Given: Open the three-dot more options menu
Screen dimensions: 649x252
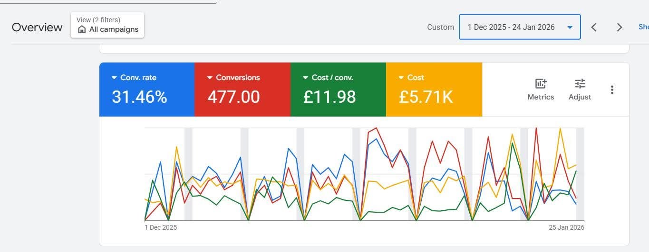Looking at the screenshot, I should pyautogui.click(x=612, y=90).
